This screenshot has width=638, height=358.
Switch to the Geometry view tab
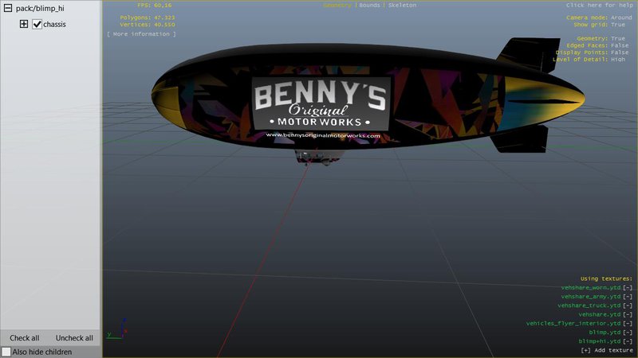(x=337, y=6)
